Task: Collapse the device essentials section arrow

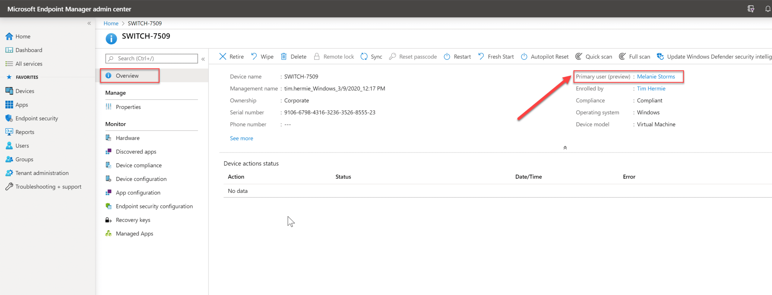Action: pos(565,147)
